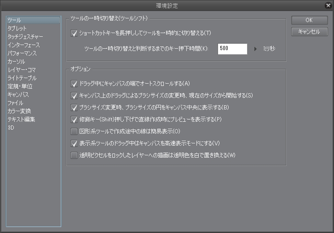Open the タッチジェスチャー settings category
The height and width of the screenshot is (233, 334).
pos(25,37)
